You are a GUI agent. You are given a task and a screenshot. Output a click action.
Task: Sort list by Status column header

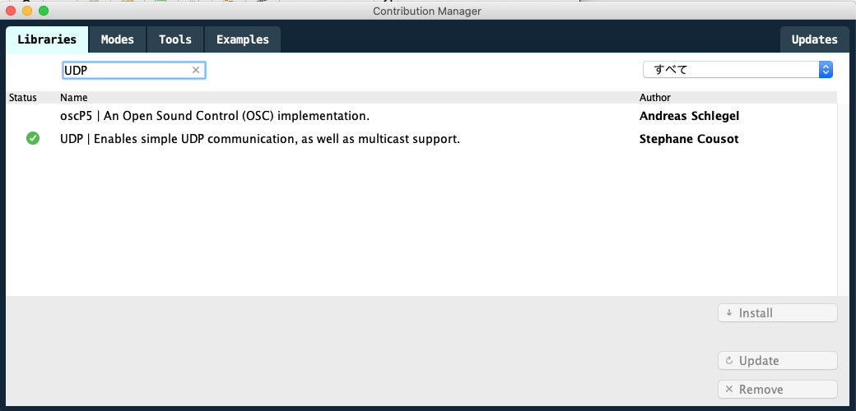click(23, 98)
